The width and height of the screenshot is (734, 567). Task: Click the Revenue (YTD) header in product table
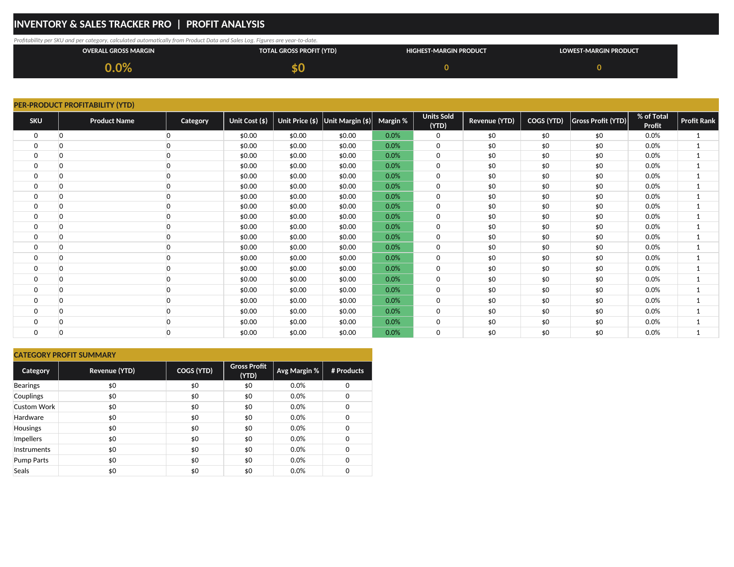coord(492,121)
